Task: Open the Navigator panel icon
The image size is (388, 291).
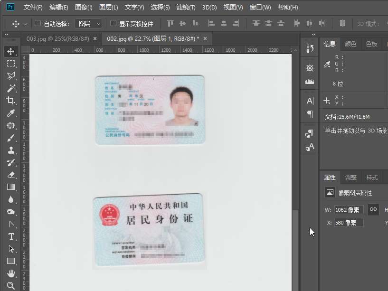Action: [310, 68]
